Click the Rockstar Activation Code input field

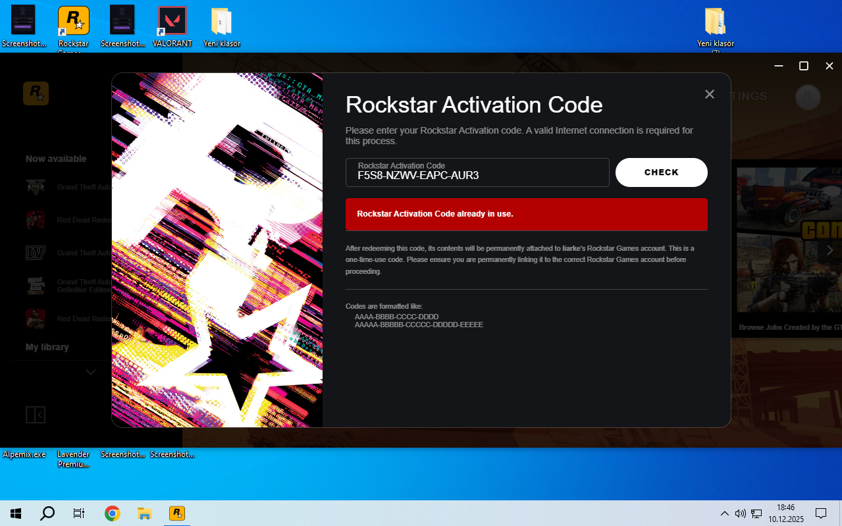pos(477,172)
